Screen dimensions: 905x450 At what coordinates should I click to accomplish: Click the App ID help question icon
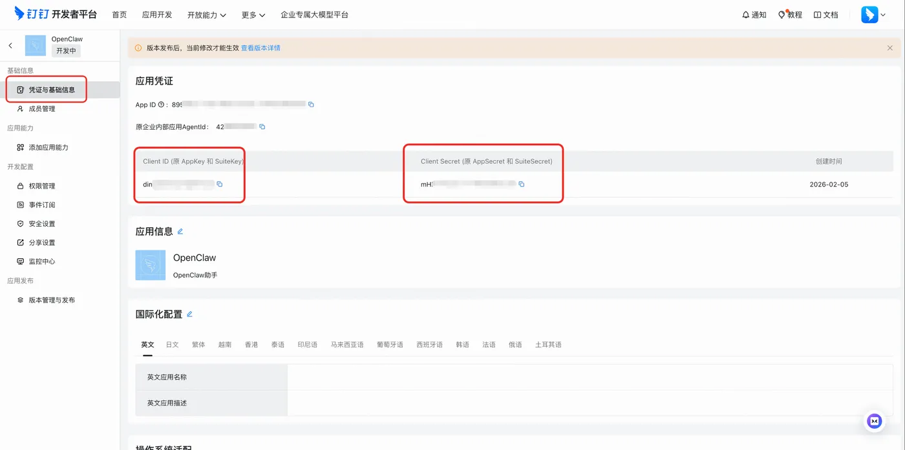pyautogui.click(x=161, y=105)
